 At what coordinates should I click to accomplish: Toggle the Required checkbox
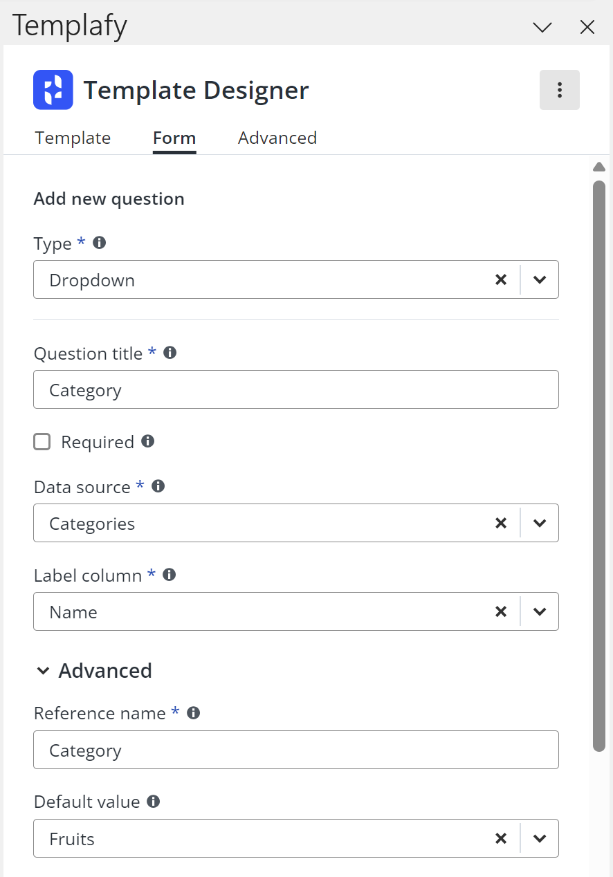point(42,441)
